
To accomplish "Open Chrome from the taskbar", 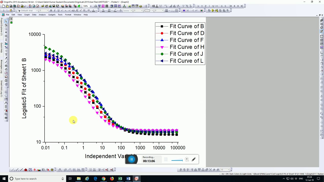I will [104, 179].
